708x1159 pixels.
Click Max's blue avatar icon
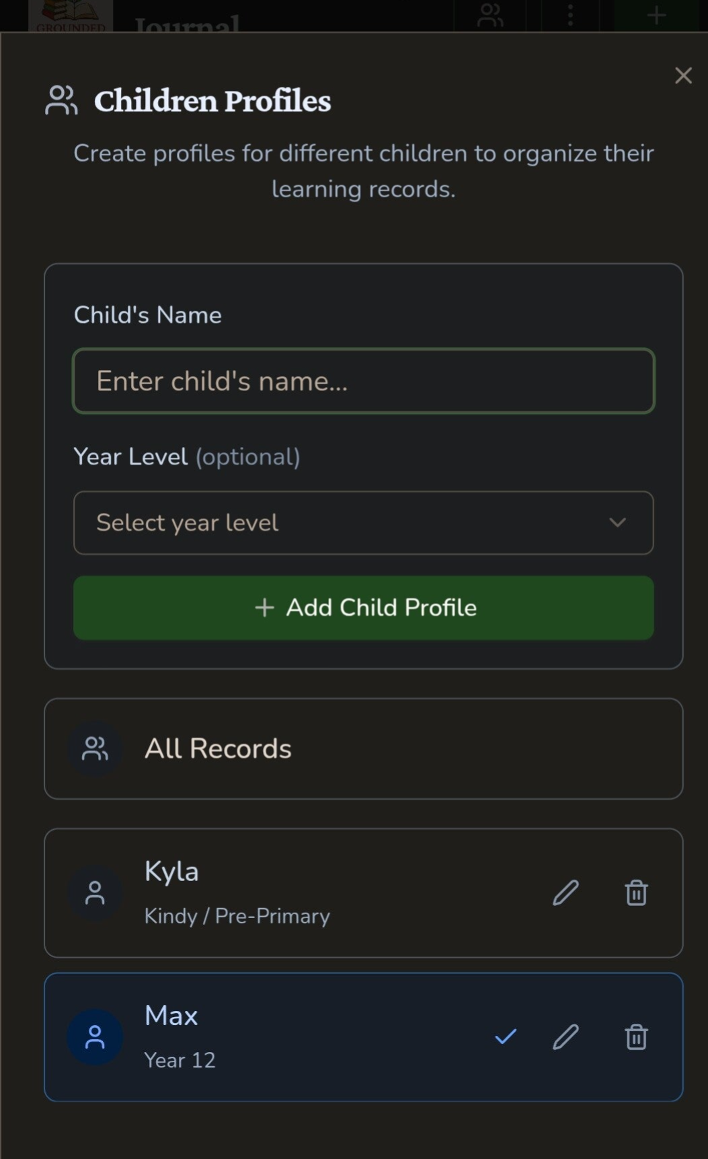tap(95, 1037)
